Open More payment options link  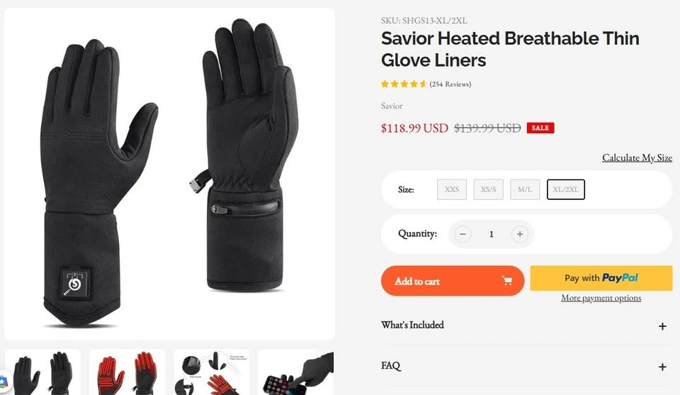coord(601,298)
